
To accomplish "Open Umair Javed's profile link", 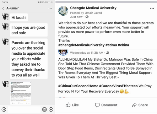I will [x=93, y=13].
